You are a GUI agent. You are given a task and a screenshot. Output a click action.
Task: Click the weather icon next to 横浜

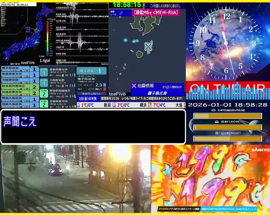coord(150,105)
